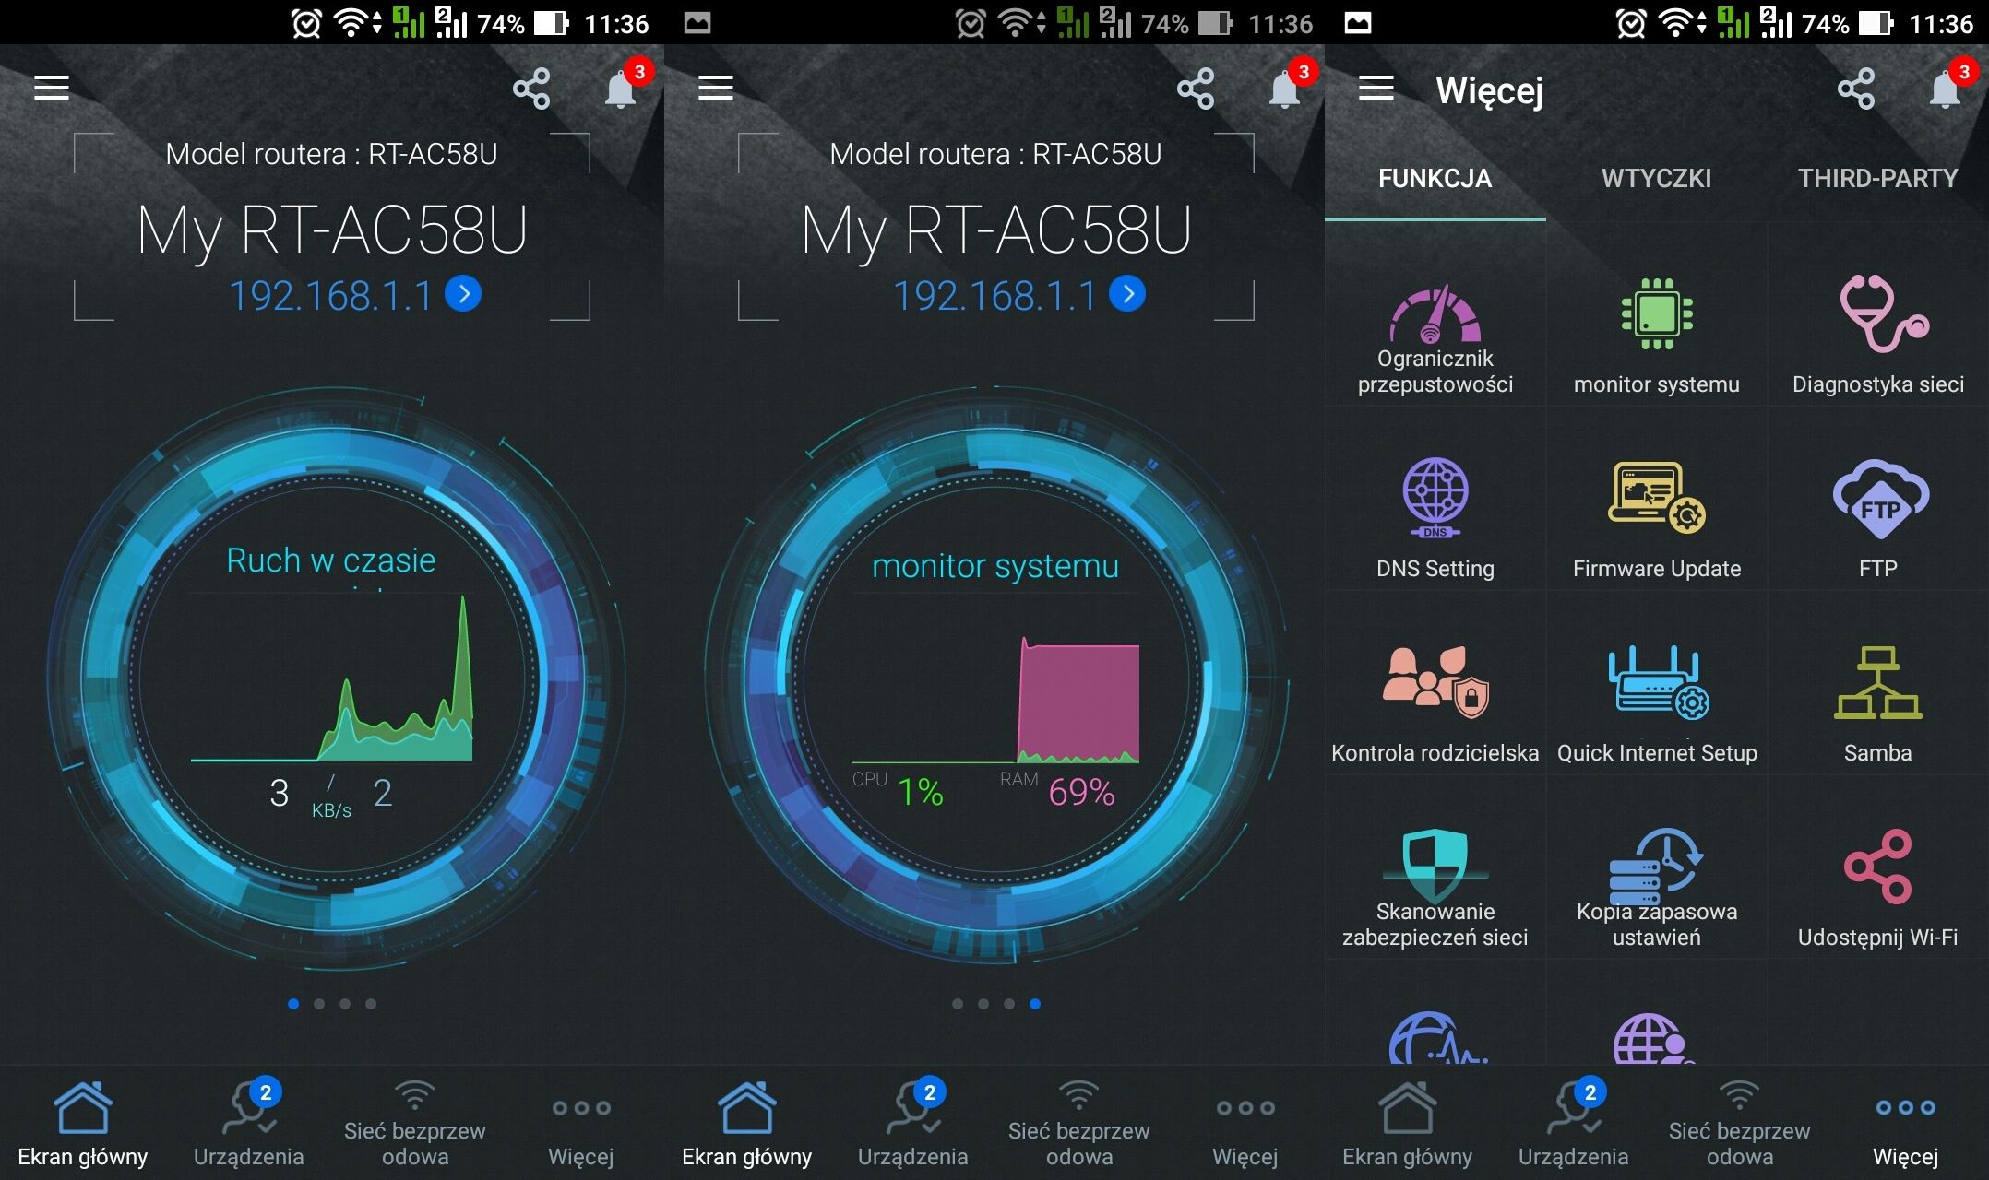
Task: Open Więcej tab on the Ruch w czasie screen
Action: 580,1125
